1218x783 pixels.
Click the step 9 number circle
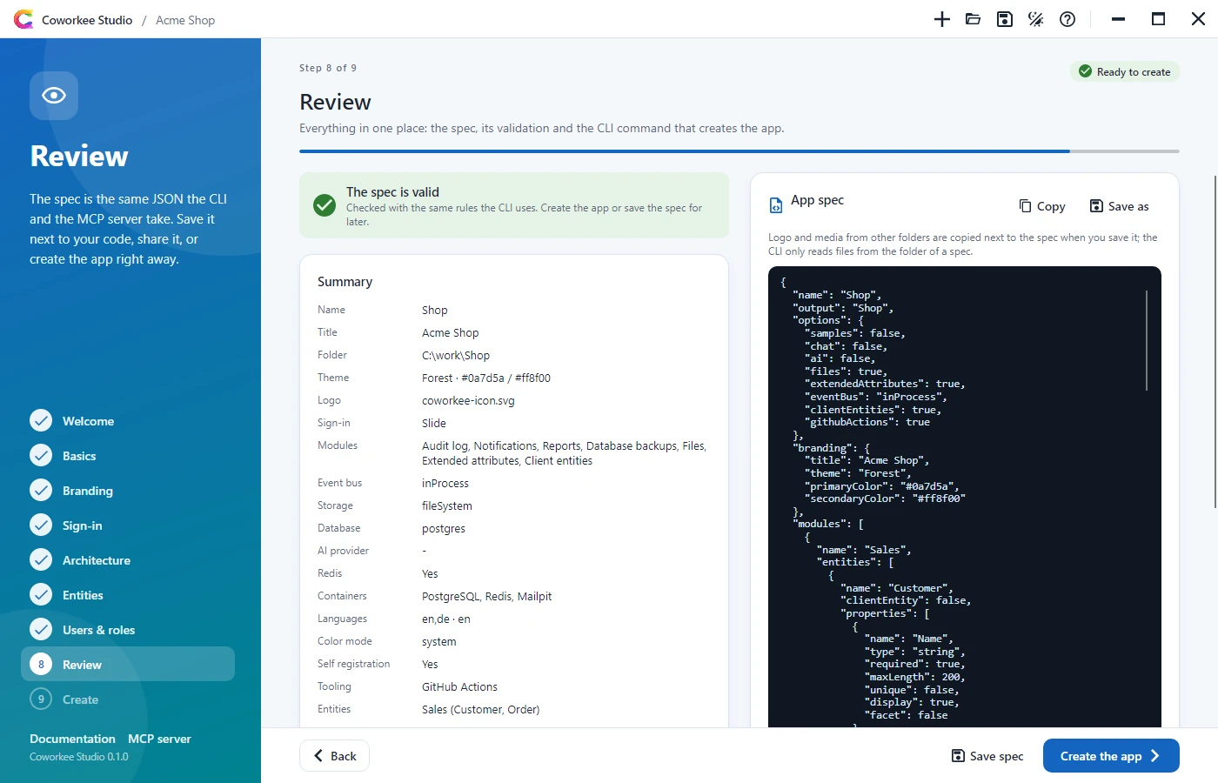pos(41,699)
